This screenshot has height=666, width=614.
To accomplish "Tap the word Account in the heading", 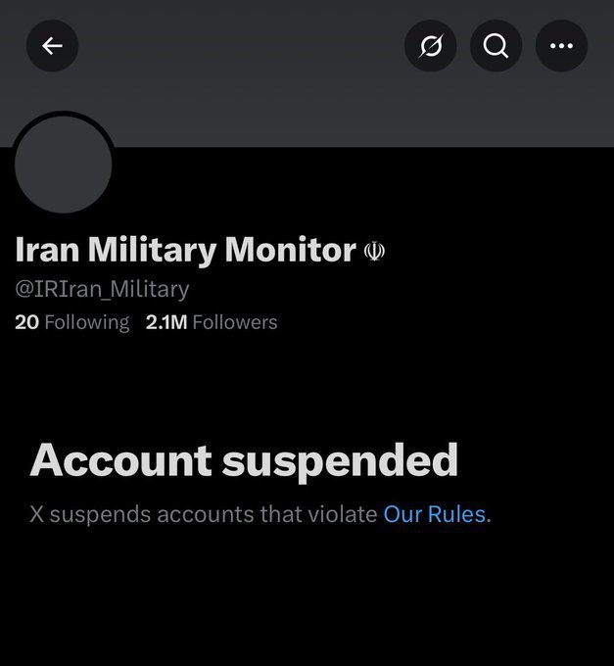I will pyautogui.click(x=120, y=460).
